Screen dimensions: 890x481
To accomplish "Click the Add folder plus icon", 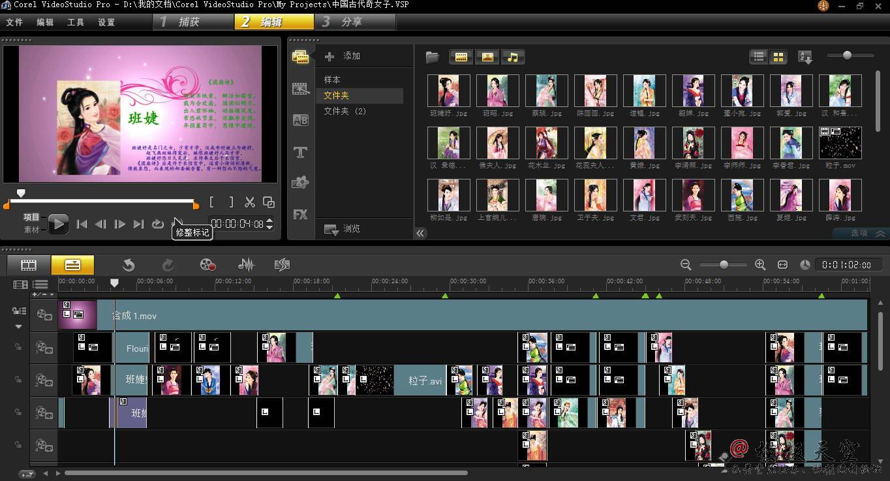I will 330,56.
